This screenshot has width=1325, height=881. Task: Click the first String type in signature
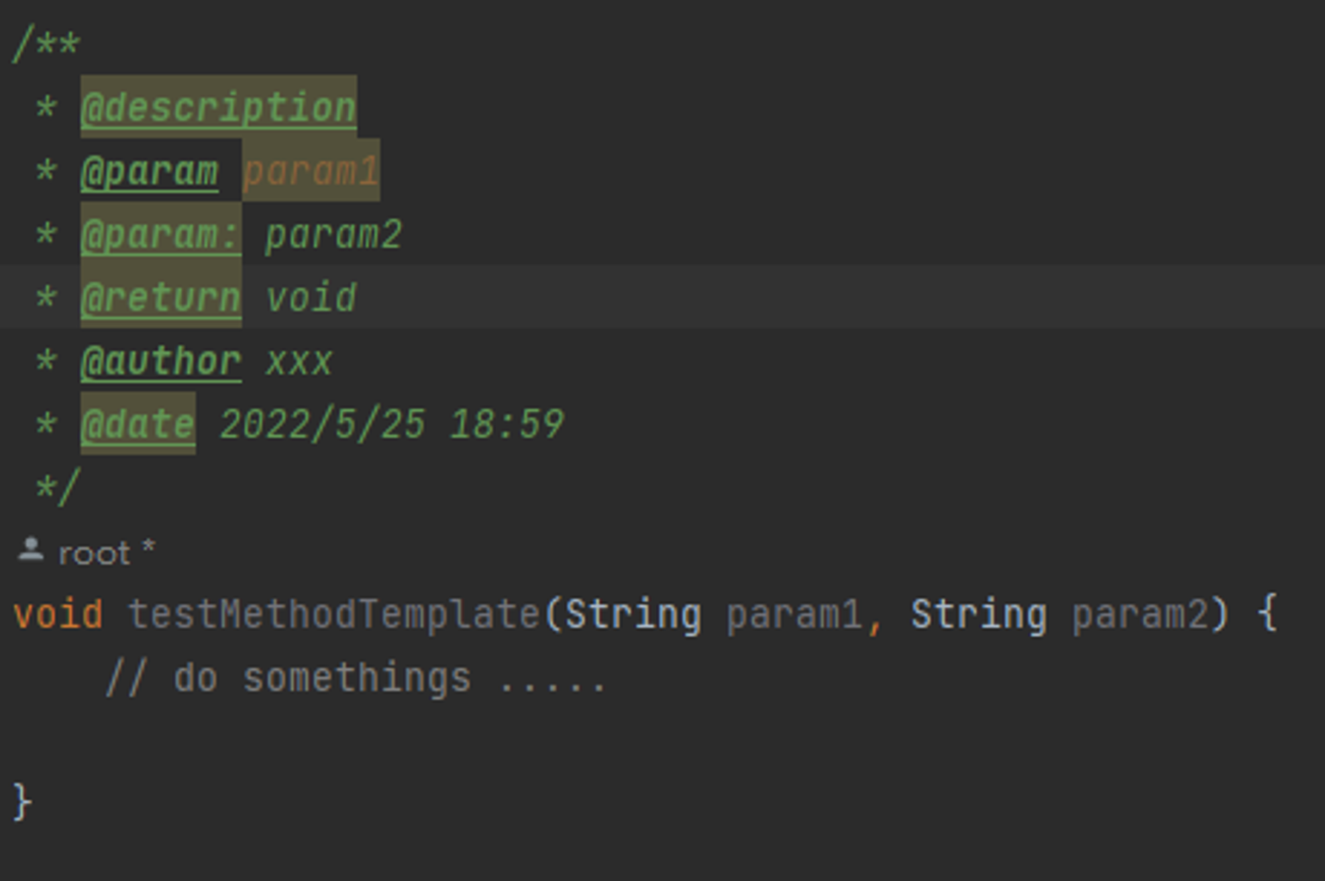(x=633, y=615)
